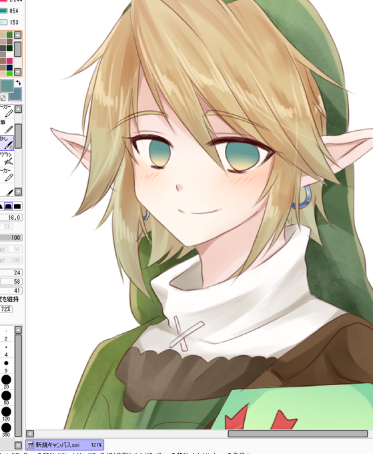Adjust the slider showing value 58
373x454 pixels.
(x=11, y=282)
